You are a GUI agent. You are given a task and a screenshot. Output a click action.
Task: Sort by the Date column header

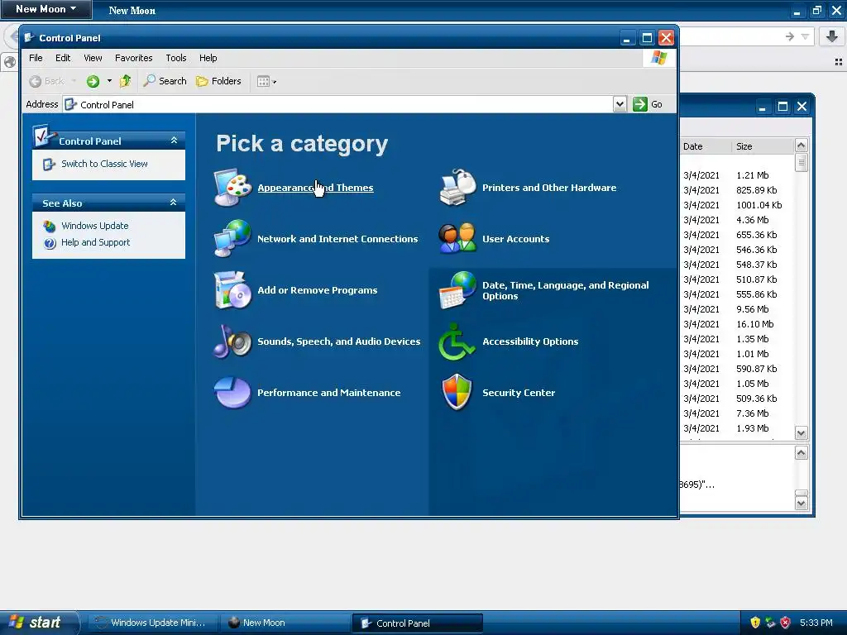pos(706,146)
